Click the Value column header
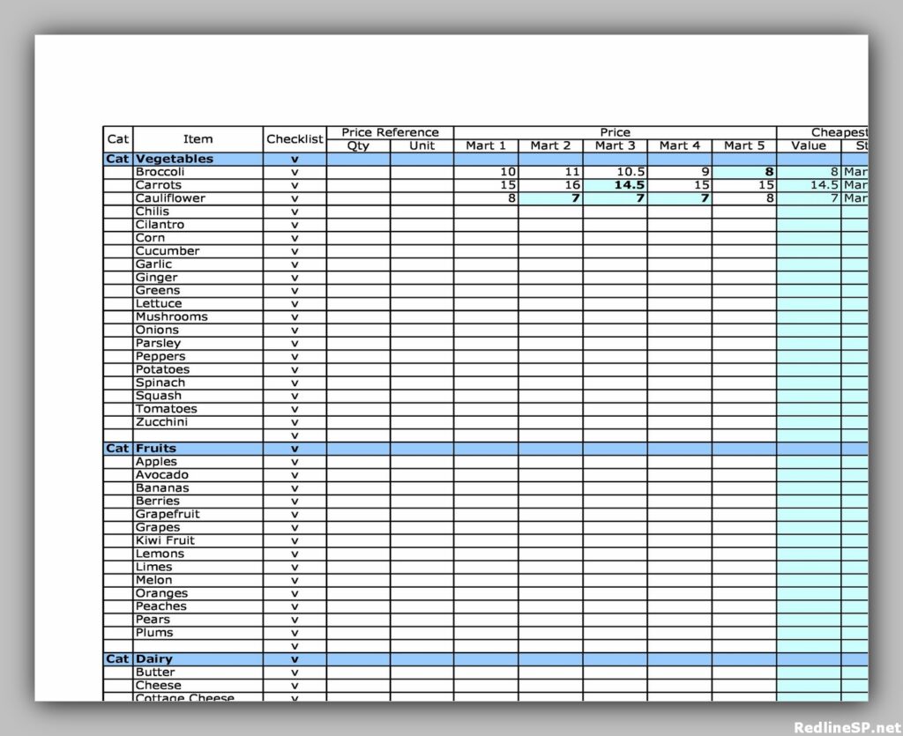This screenshot has width=903, height=736. [x=809, y=145]
